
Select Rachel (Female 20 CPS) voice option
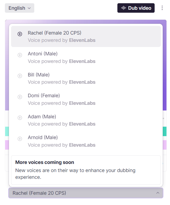(86, 36)
